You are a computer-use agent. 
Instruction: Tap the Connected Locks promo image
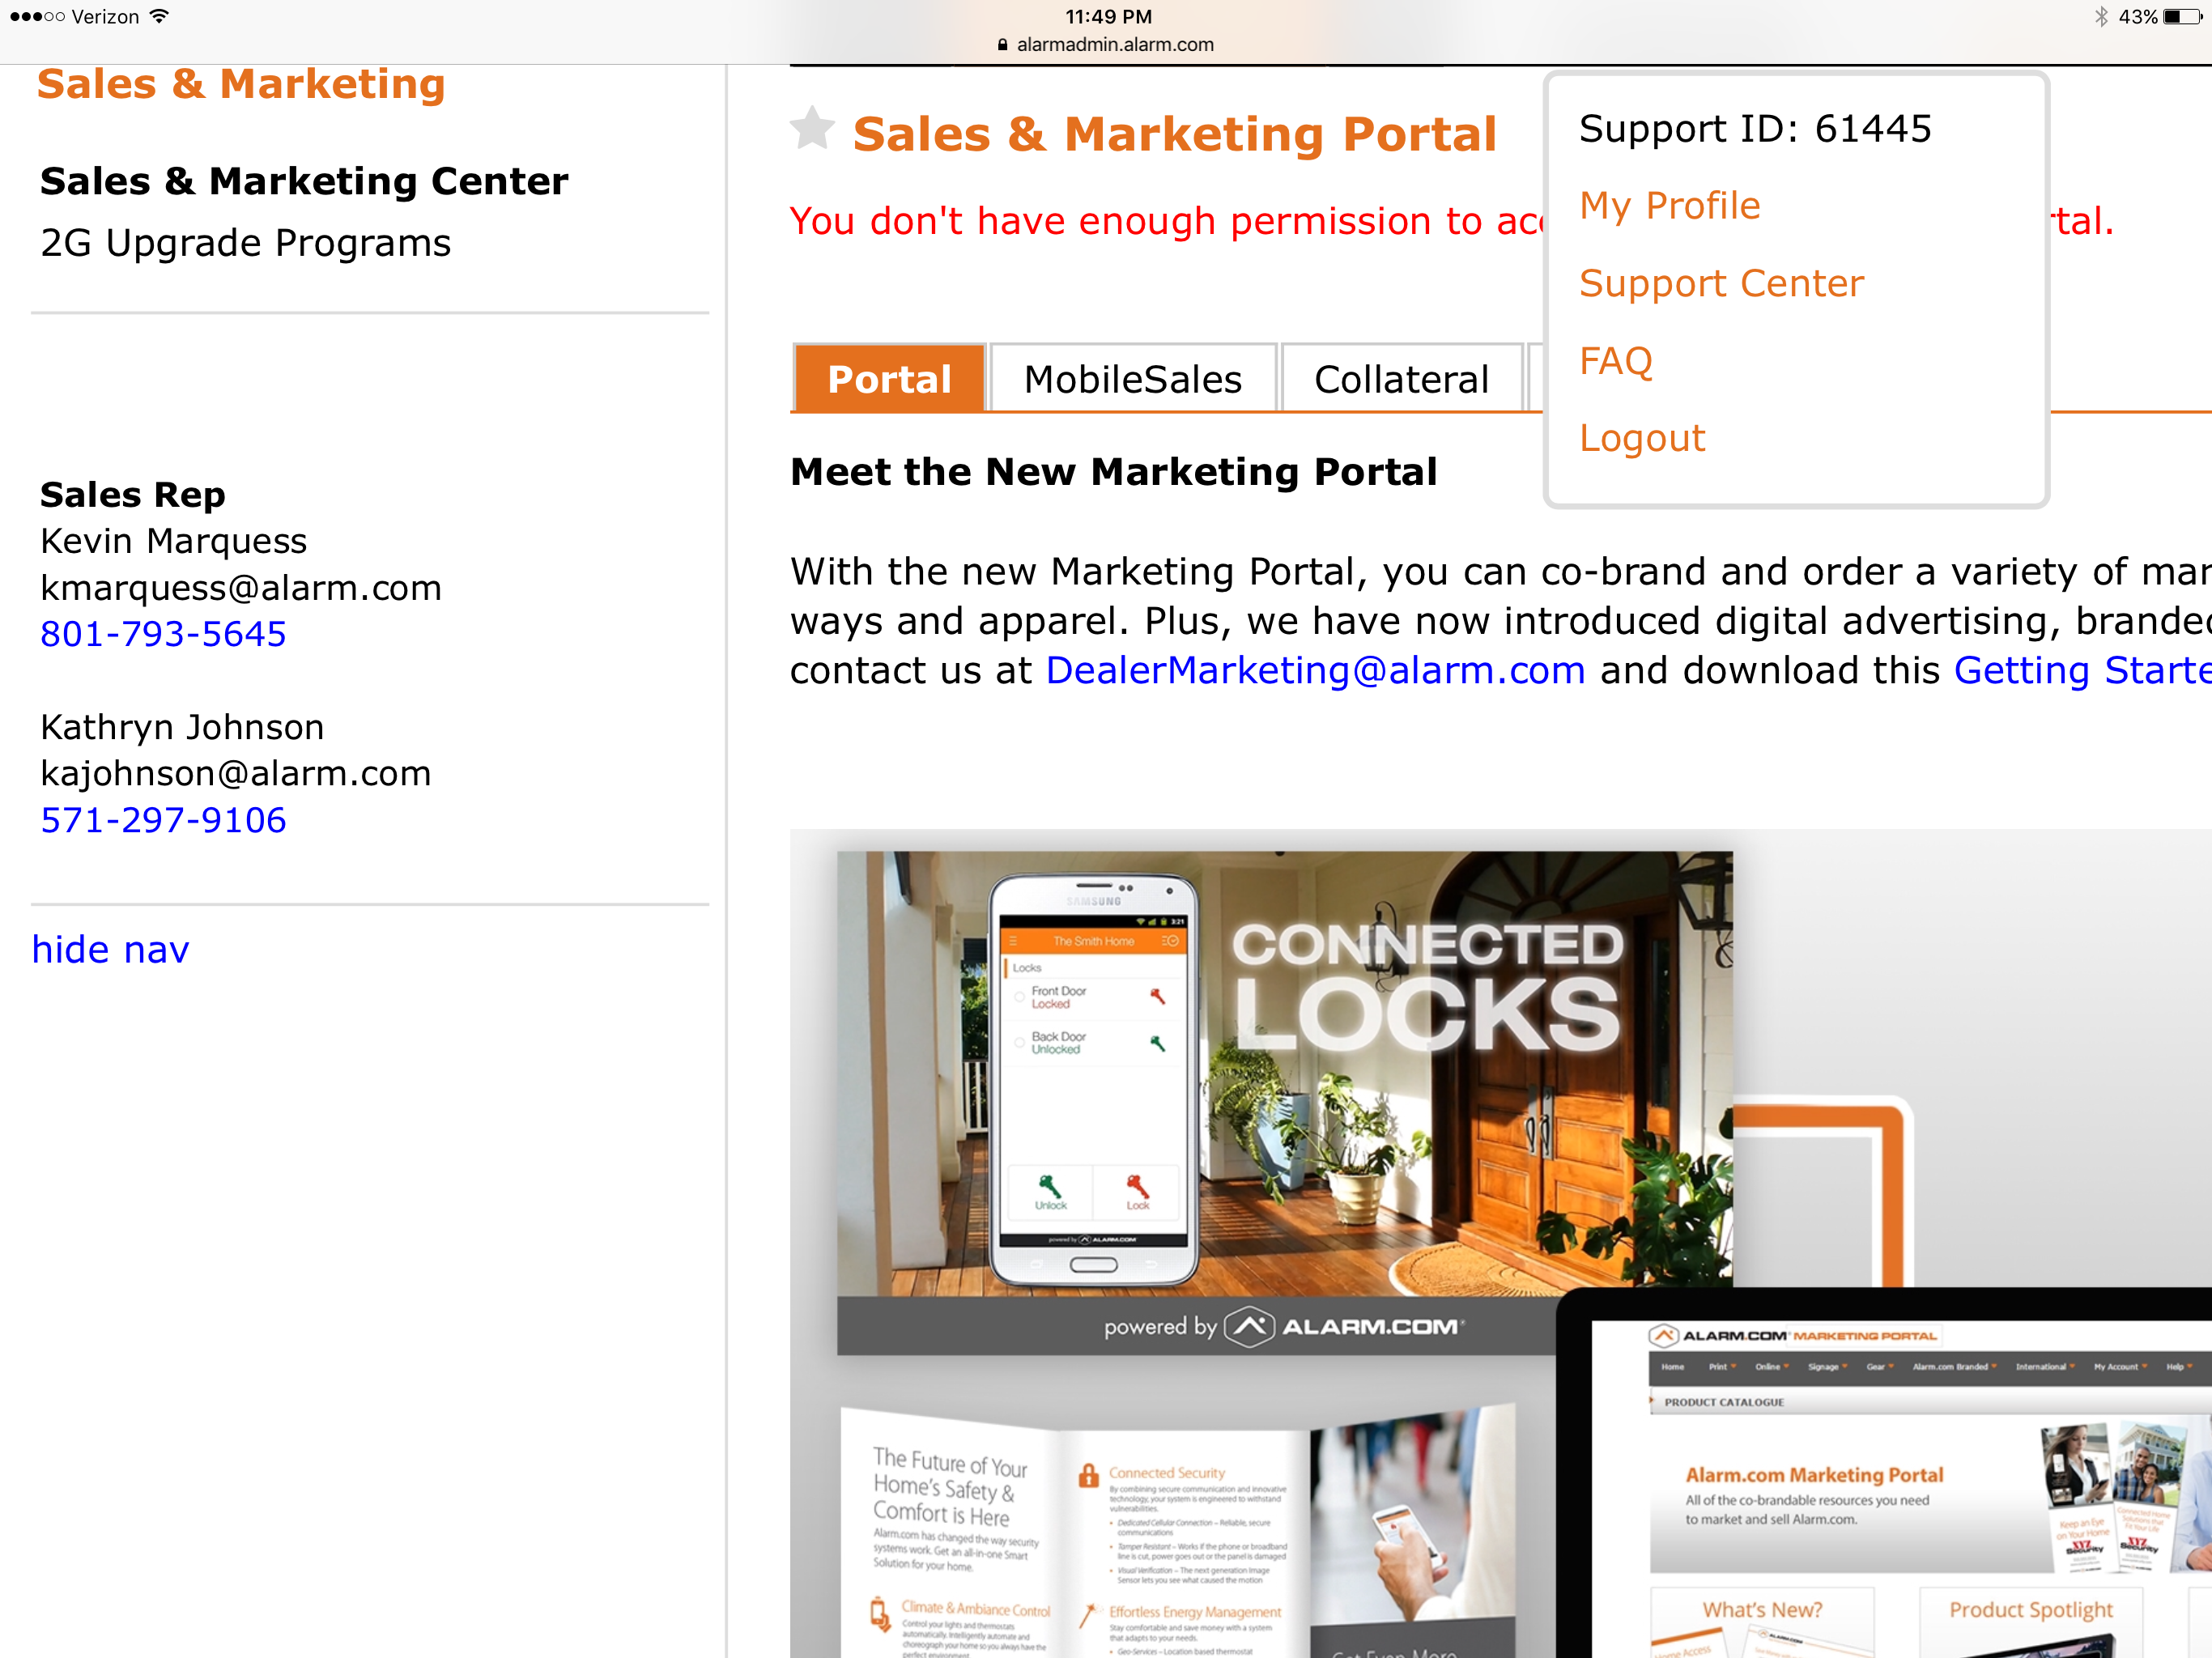1284,1100
